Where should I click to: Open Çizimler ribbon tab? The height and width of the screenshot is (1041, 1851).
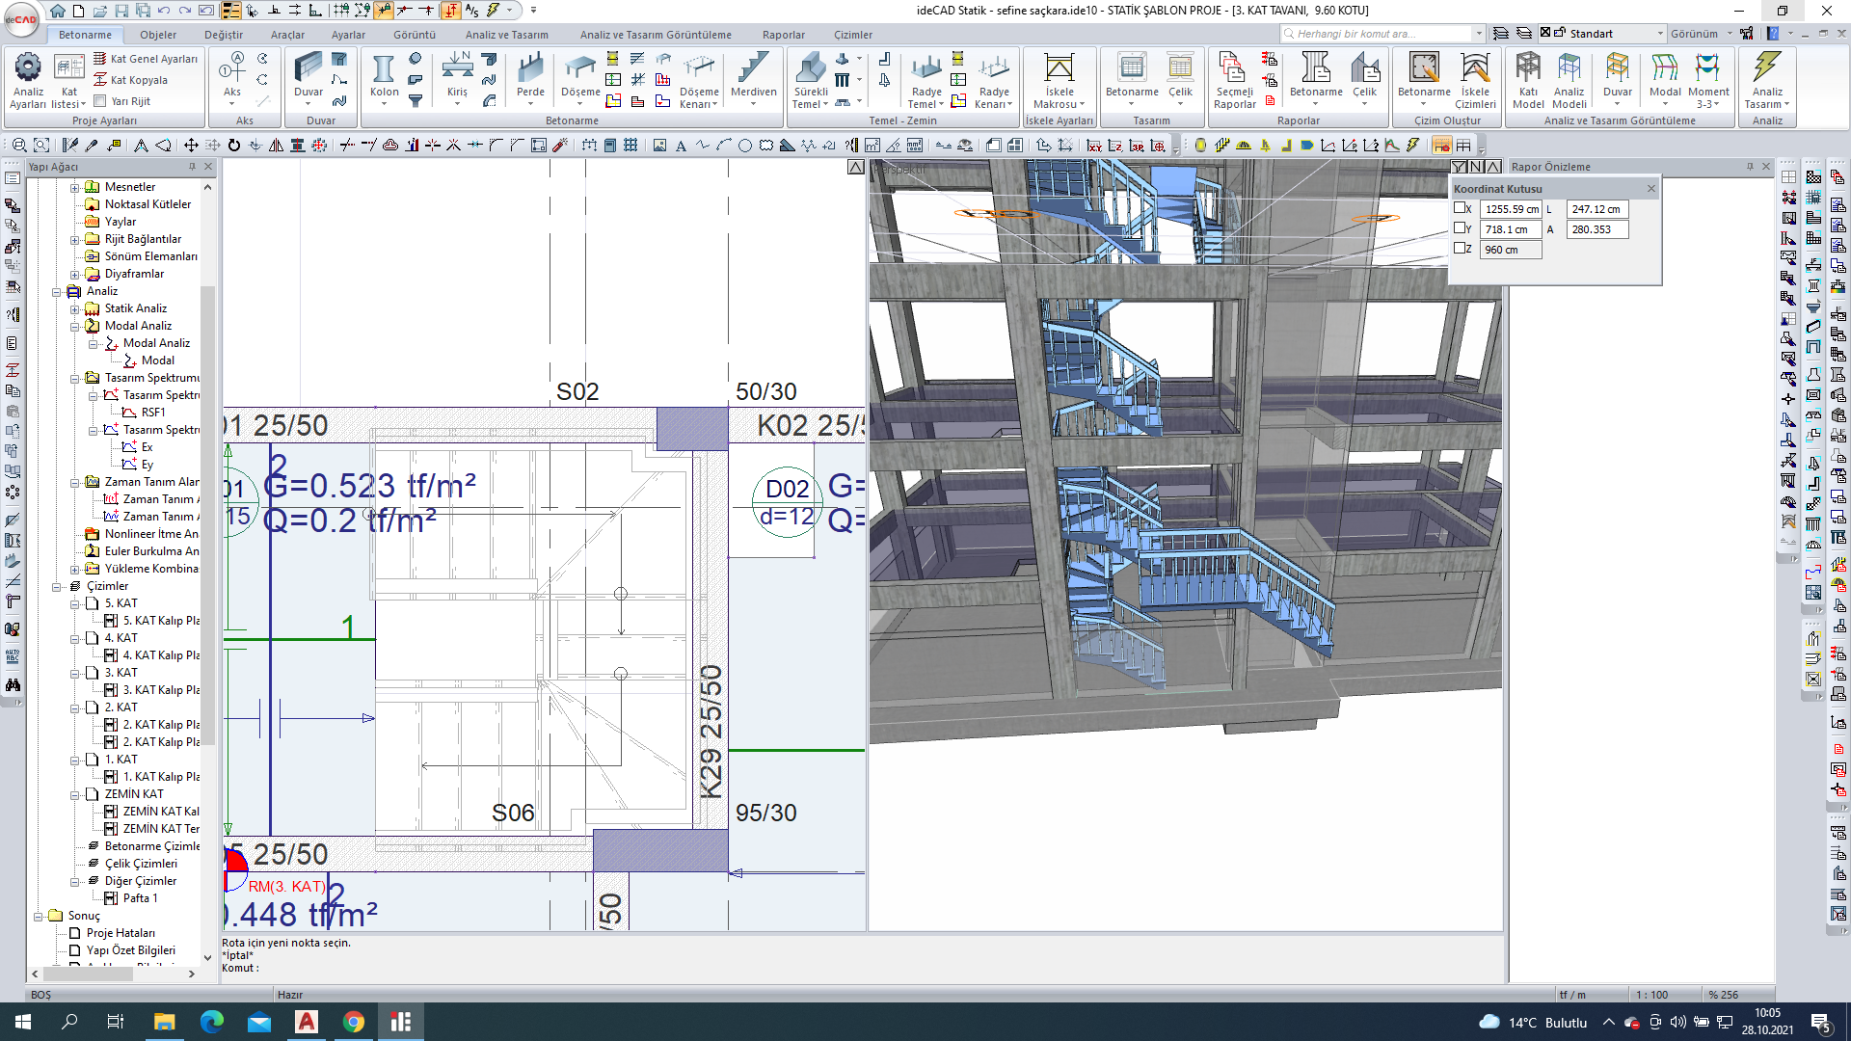853,35
